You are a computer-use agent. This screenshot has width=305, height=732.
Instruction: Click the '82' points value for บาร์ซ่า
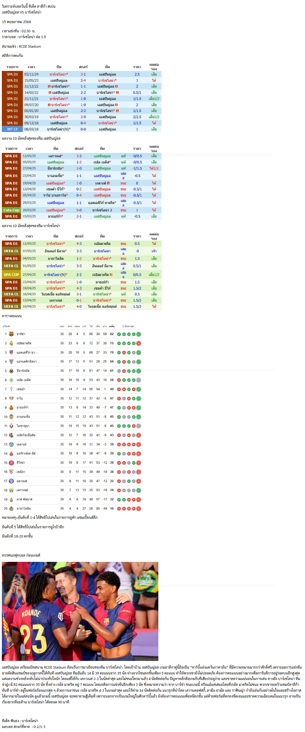(112, 334)
